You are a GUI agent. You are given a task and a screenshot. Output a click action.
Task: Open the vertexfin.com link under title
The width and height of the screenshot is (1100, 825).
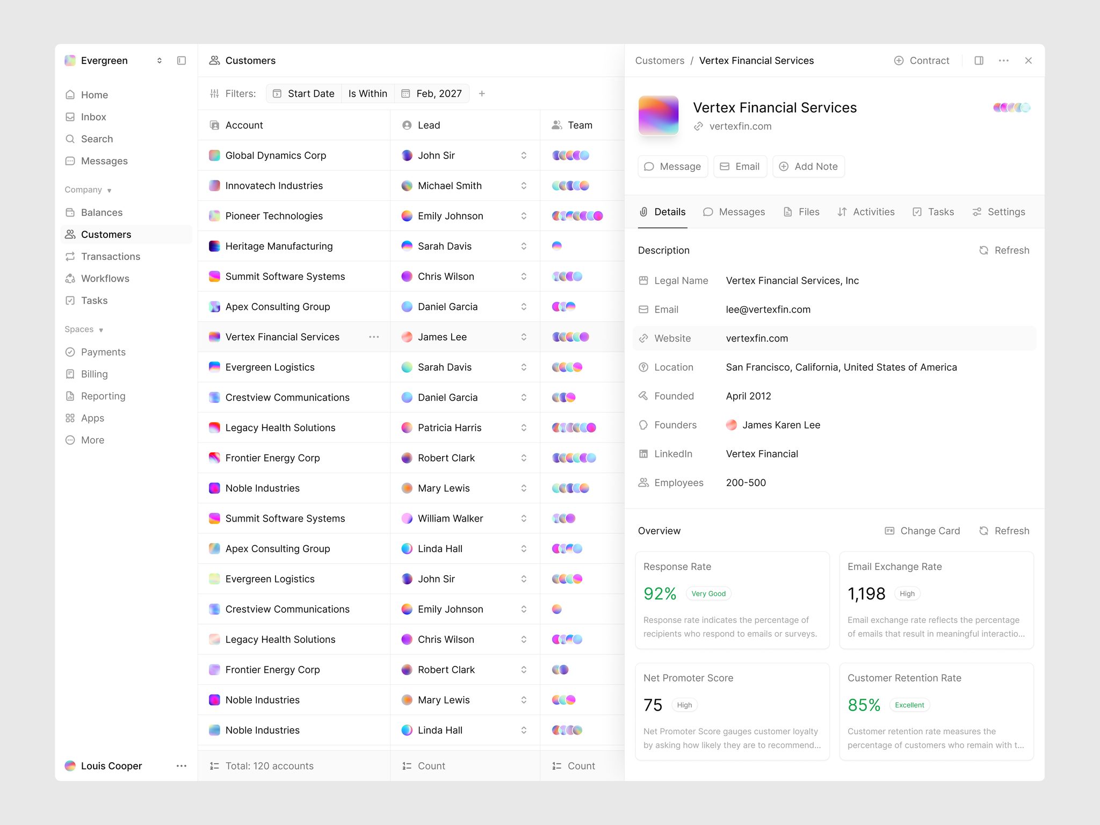pos(733,127)
